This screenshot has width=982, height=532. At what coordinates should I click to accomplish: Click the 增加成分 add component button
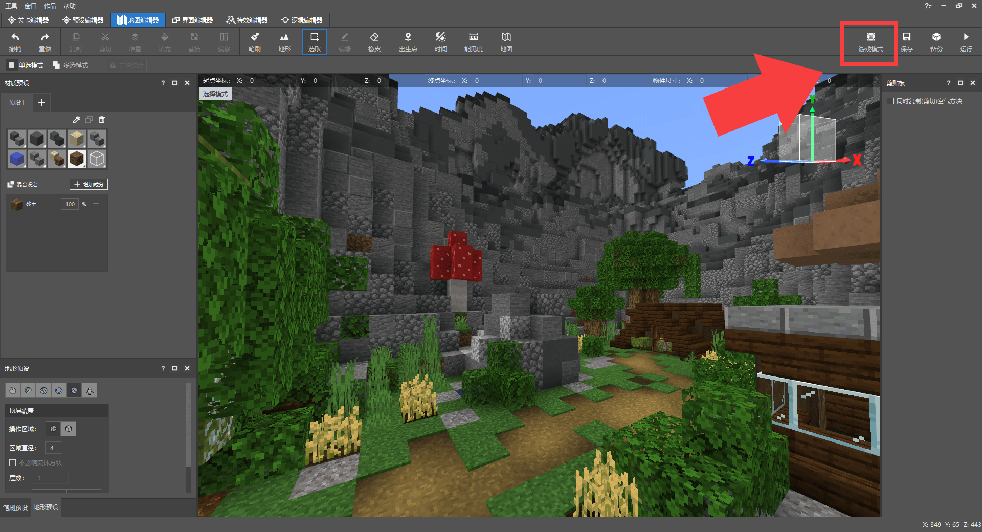click(x=88, y=184)
